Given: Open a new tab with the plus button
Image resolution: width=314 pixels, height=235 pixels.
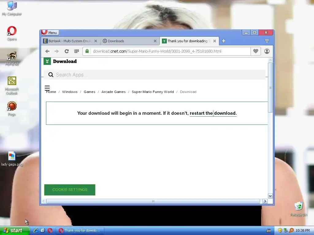Looking at the screenshot, I should [x=224, y=41].
